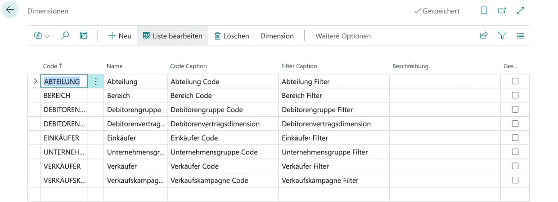Image resolution: width=558 pixels, height=202 pixels.
Task: Click the Beschreibung cell for EINKÄUFER
Action: (x=445, y=138)
